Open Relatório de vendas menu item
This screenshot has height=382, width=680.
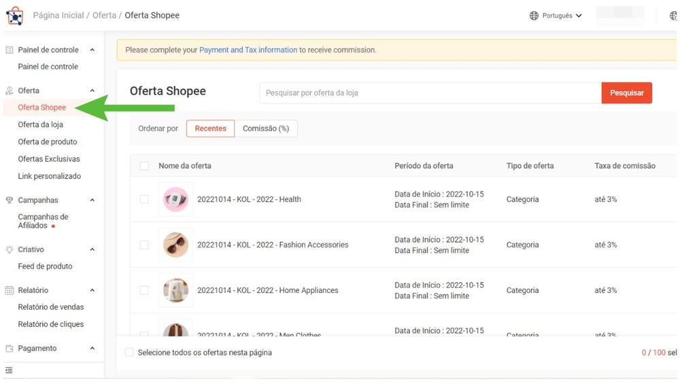[x=51, y=307]
